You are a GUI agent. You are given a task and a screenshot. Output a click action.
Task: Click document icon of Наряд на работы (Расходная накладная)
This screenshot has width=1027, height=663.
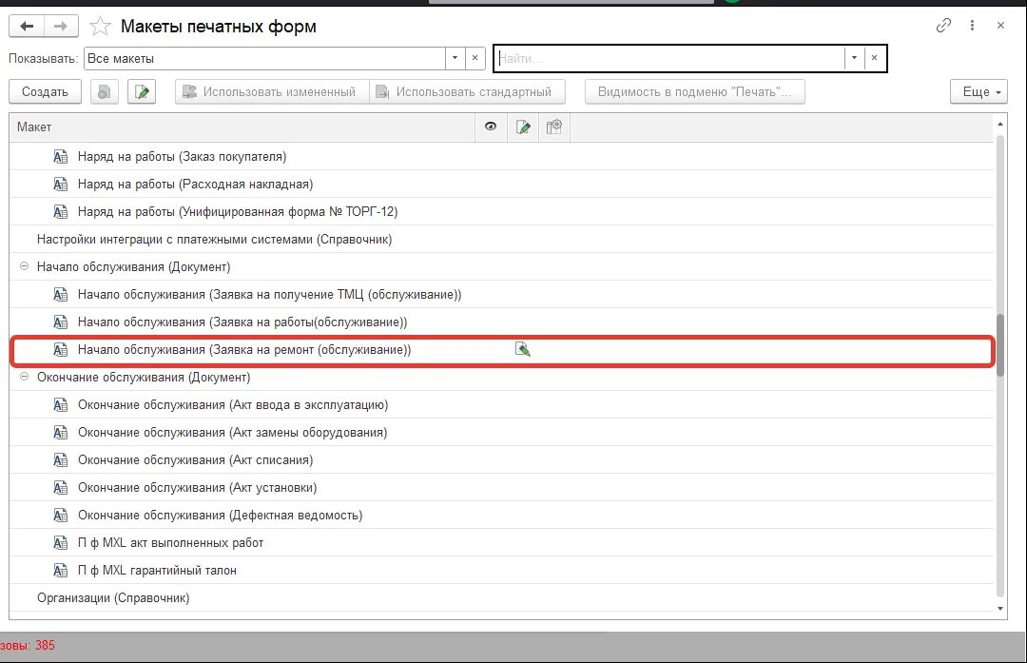tap(60, 185)
